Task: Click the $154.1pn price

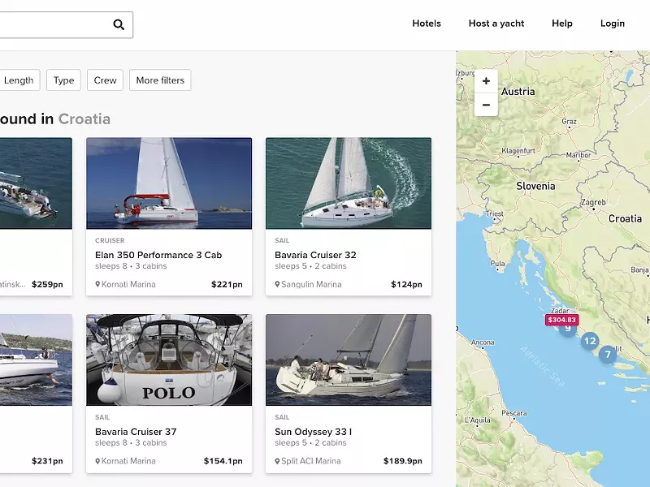Action: point(223,461)
